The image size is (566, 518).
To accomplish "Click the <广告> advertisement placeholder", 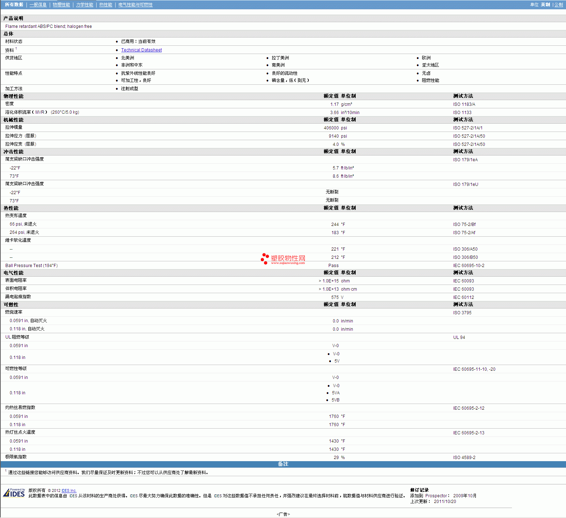I will pos(283,514).
